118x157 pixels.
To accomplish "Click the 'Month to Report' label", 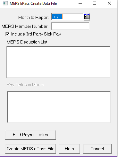I will click(33, 17).
